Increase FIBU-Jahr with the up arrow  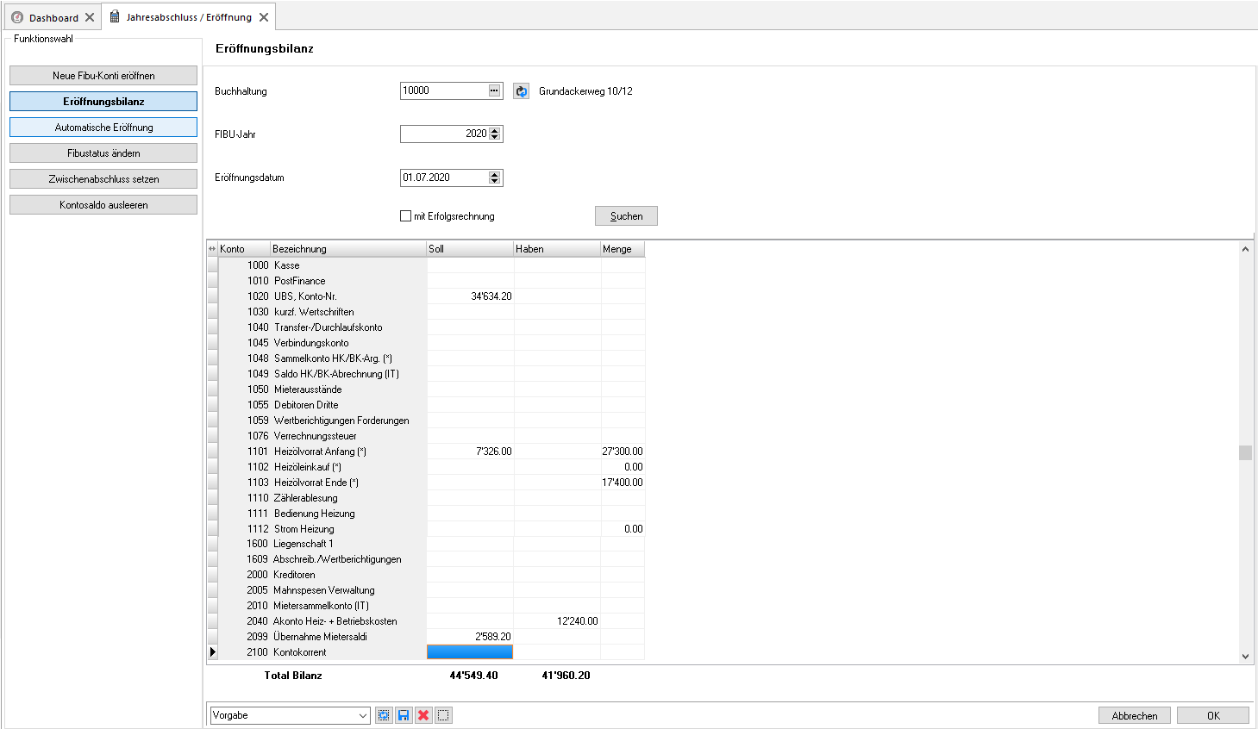tap(495, 131)
